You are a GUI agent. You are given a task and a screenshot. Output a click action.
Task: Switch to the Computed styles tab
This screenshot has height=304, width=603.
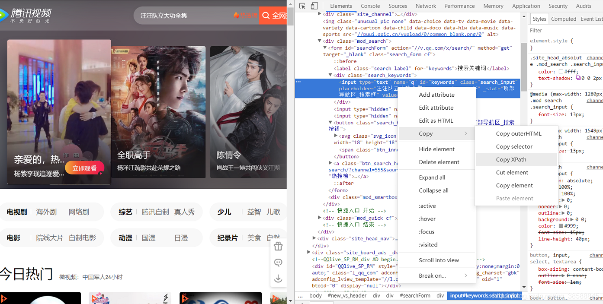(564, 19)
